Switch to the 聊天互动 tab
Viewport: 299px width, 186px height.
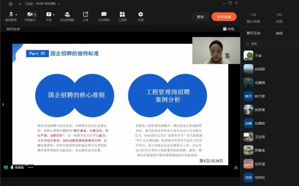253,33
